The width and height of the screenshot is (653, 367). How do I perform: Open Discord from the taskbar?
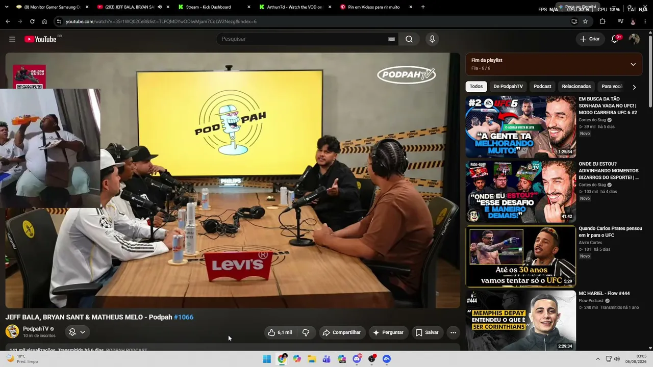[x=357, y=359]
